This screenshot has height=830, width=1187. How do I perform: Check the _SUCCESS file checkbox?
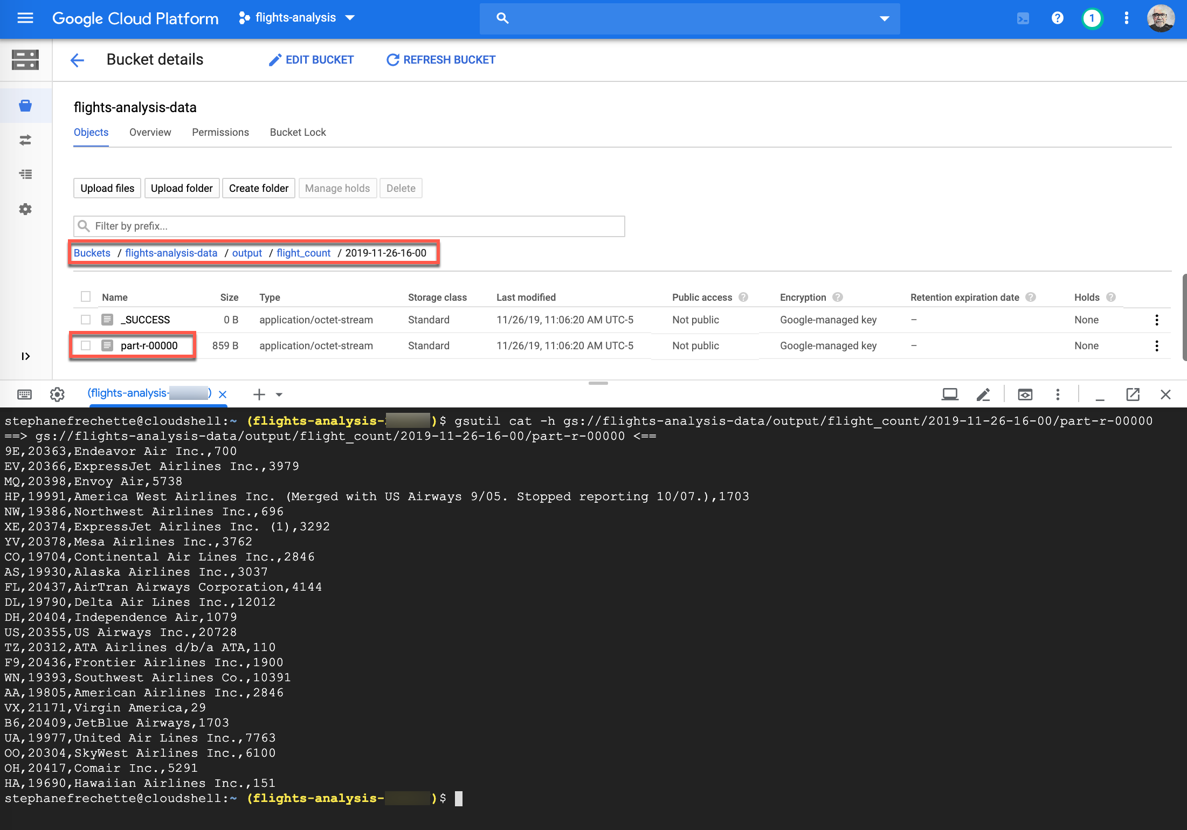coord(86,320)
